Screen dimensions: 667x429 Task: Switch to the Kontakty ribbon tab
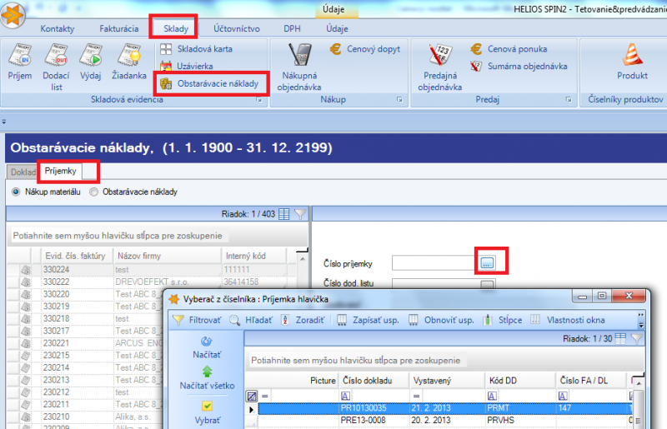(x=58, y=28)
